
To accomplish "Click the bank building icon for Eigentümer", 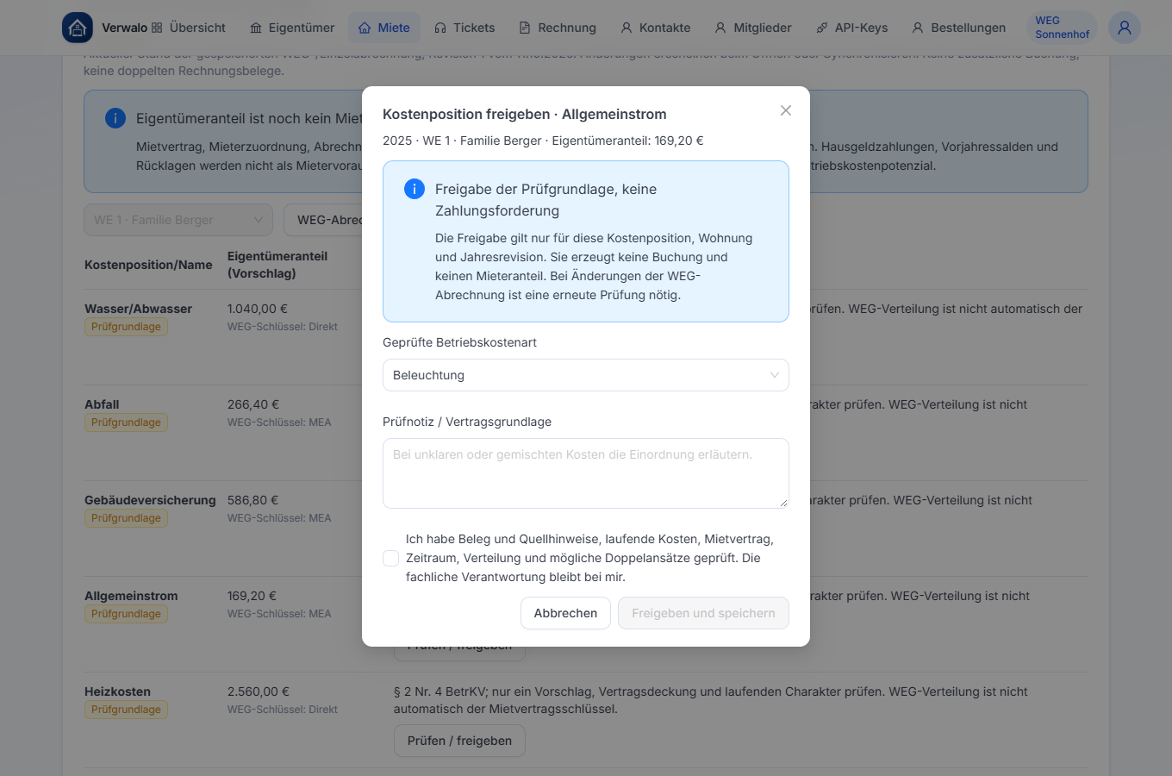I will coord(256,28).
